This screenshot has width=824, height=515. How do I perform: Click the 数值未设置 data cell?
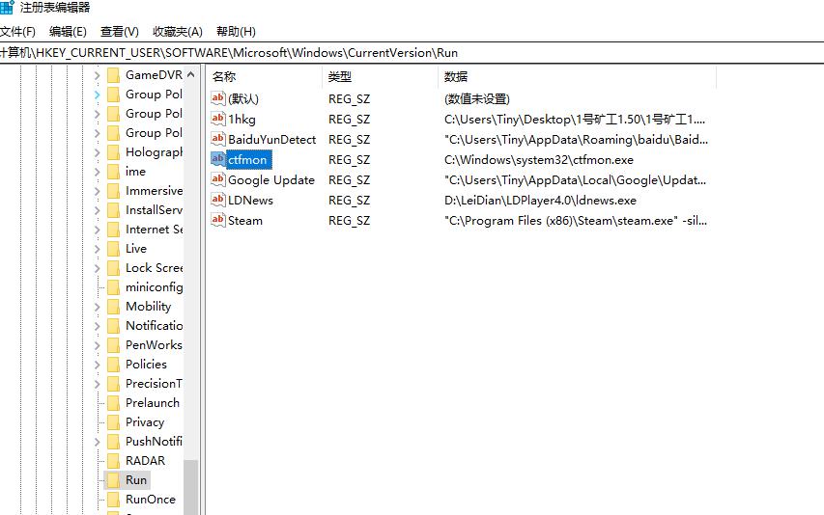tap(476, 98)
